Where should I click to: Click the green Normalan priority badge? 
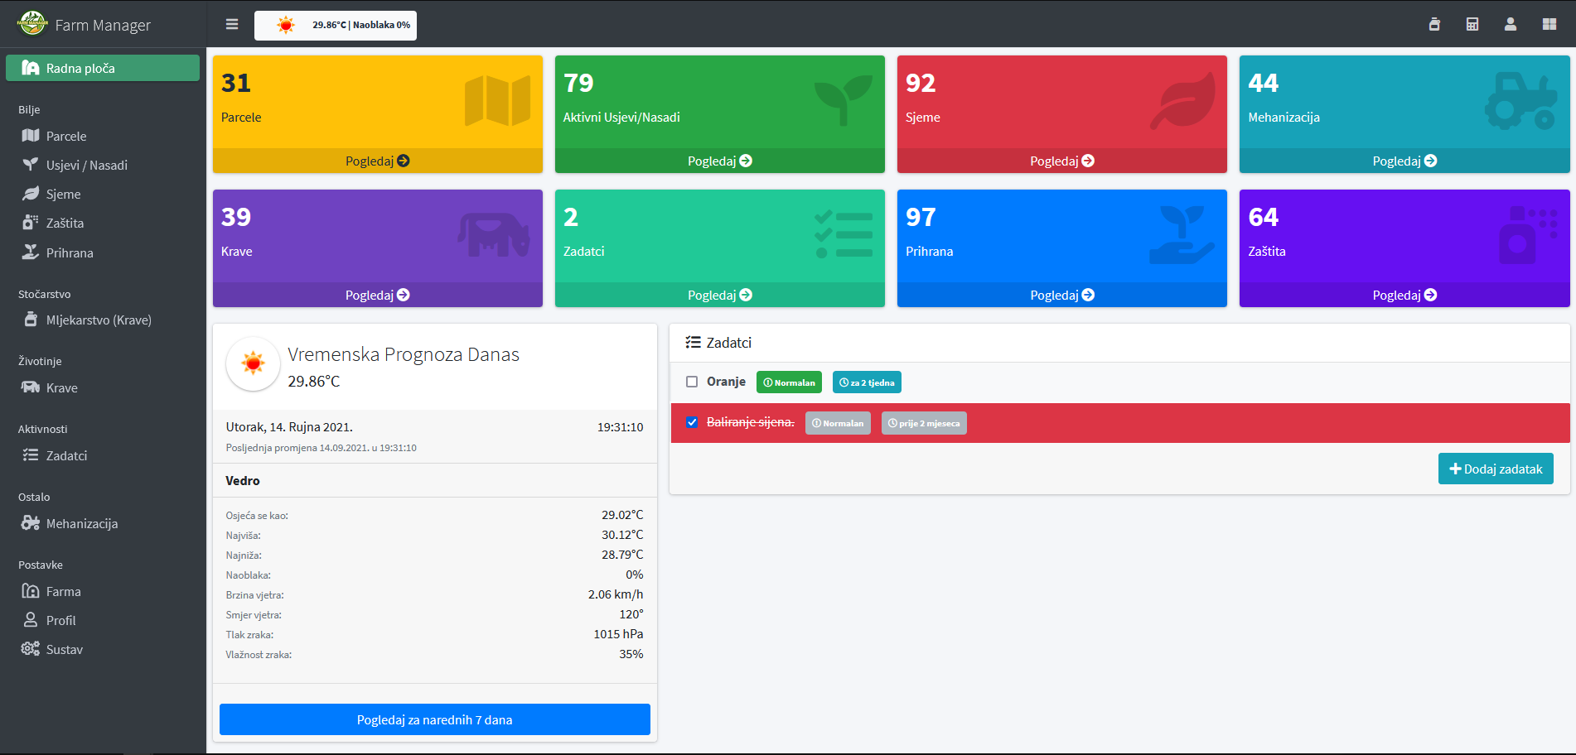tap(789, 382)
